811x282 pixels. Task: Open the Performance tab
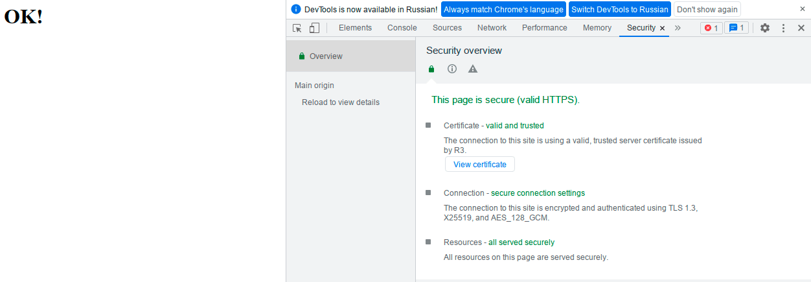click(544, 28)
